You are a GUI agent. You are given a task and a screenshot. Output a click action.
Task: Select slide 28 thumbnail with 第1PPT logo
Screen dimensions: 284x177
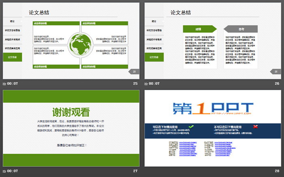click(213, 128)
